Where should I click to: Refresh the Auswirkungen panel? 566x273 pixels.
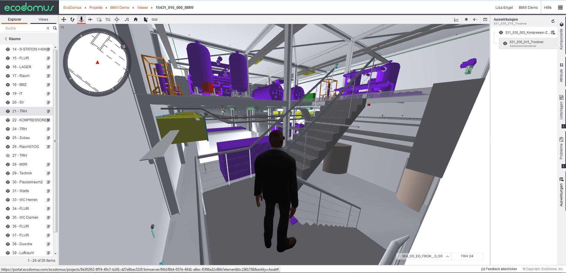tap(553, 21)
